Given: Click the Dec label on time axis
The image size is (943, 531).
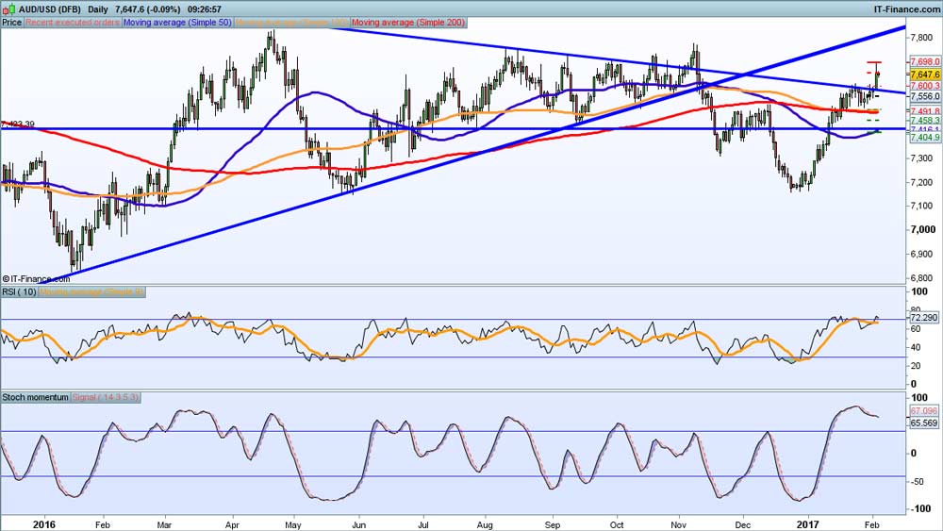Looking at the screenshot, I should click(743, 525).
